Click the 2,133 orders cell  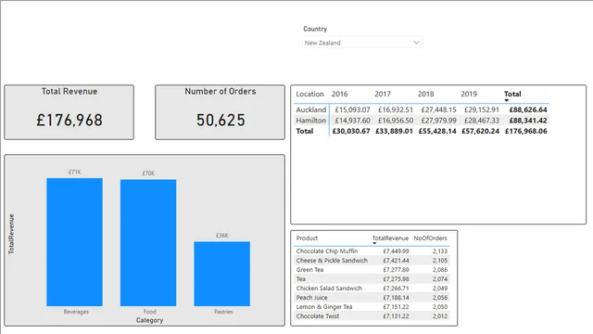pyautogui.click(x=440, y=251)
